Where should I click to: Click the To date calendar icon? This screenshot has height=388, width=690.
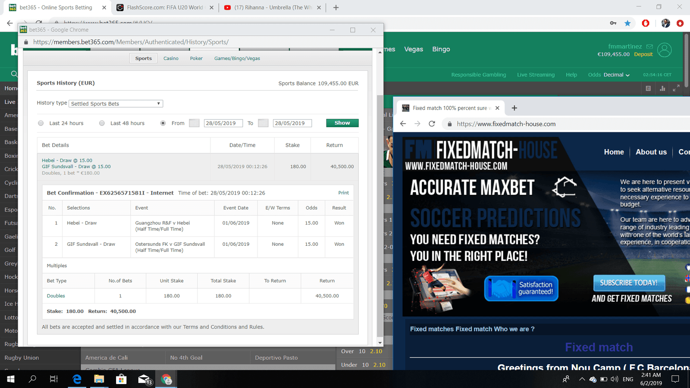point(263,123)
